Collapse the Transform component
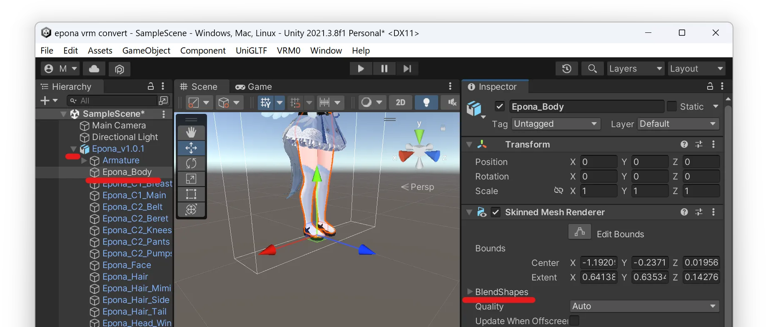Screen dimensions: 768x327 click(469, 145)
